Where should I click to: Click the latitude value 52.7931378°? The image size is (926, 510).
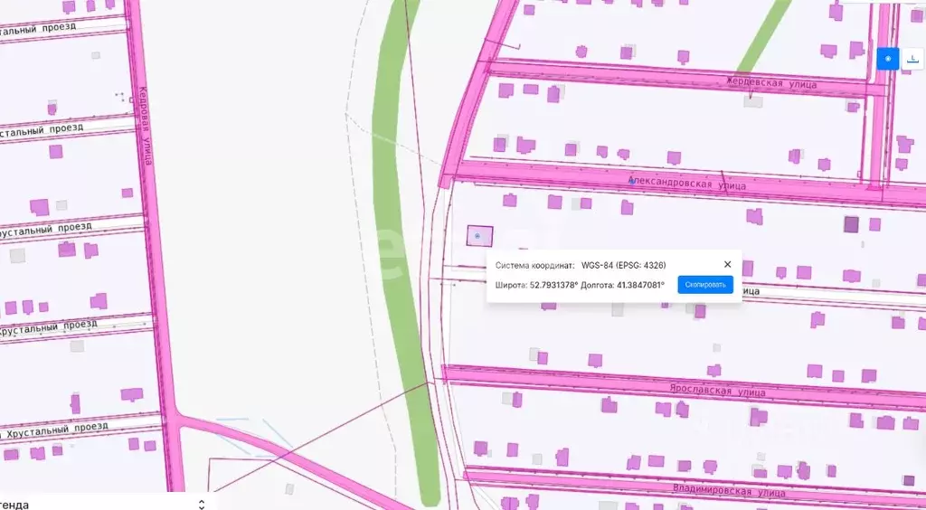pos(553,285)
